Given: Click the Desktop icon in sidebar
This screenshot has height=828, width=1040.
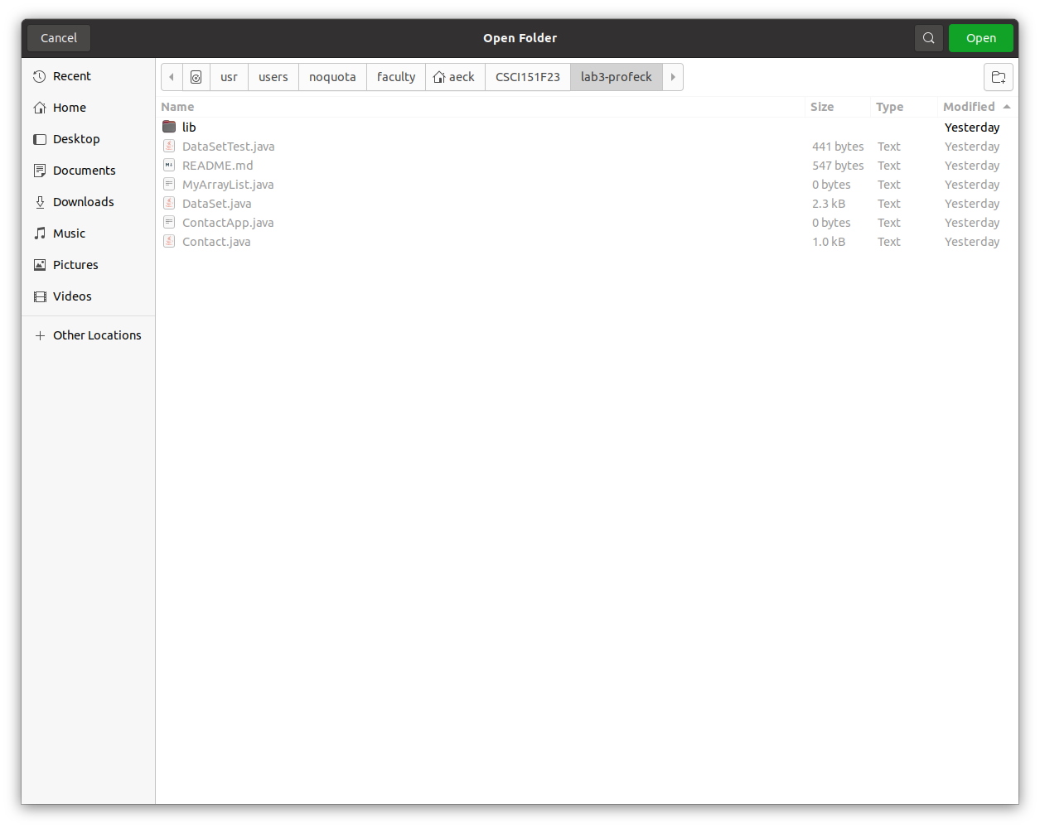Looking at the screenshot, I should point(40,139).
